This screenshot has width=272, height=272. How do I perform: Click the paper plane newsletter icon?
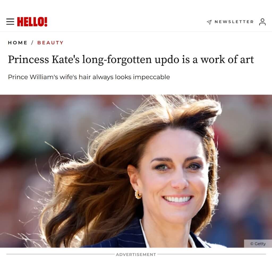point(209,22)
